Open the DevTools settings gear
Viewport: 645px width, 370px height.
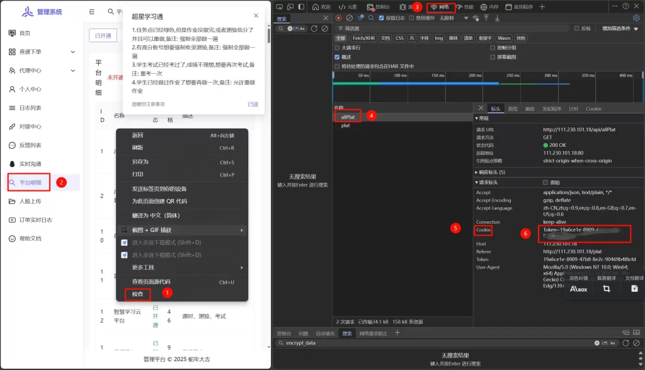(x=636, y=17)
